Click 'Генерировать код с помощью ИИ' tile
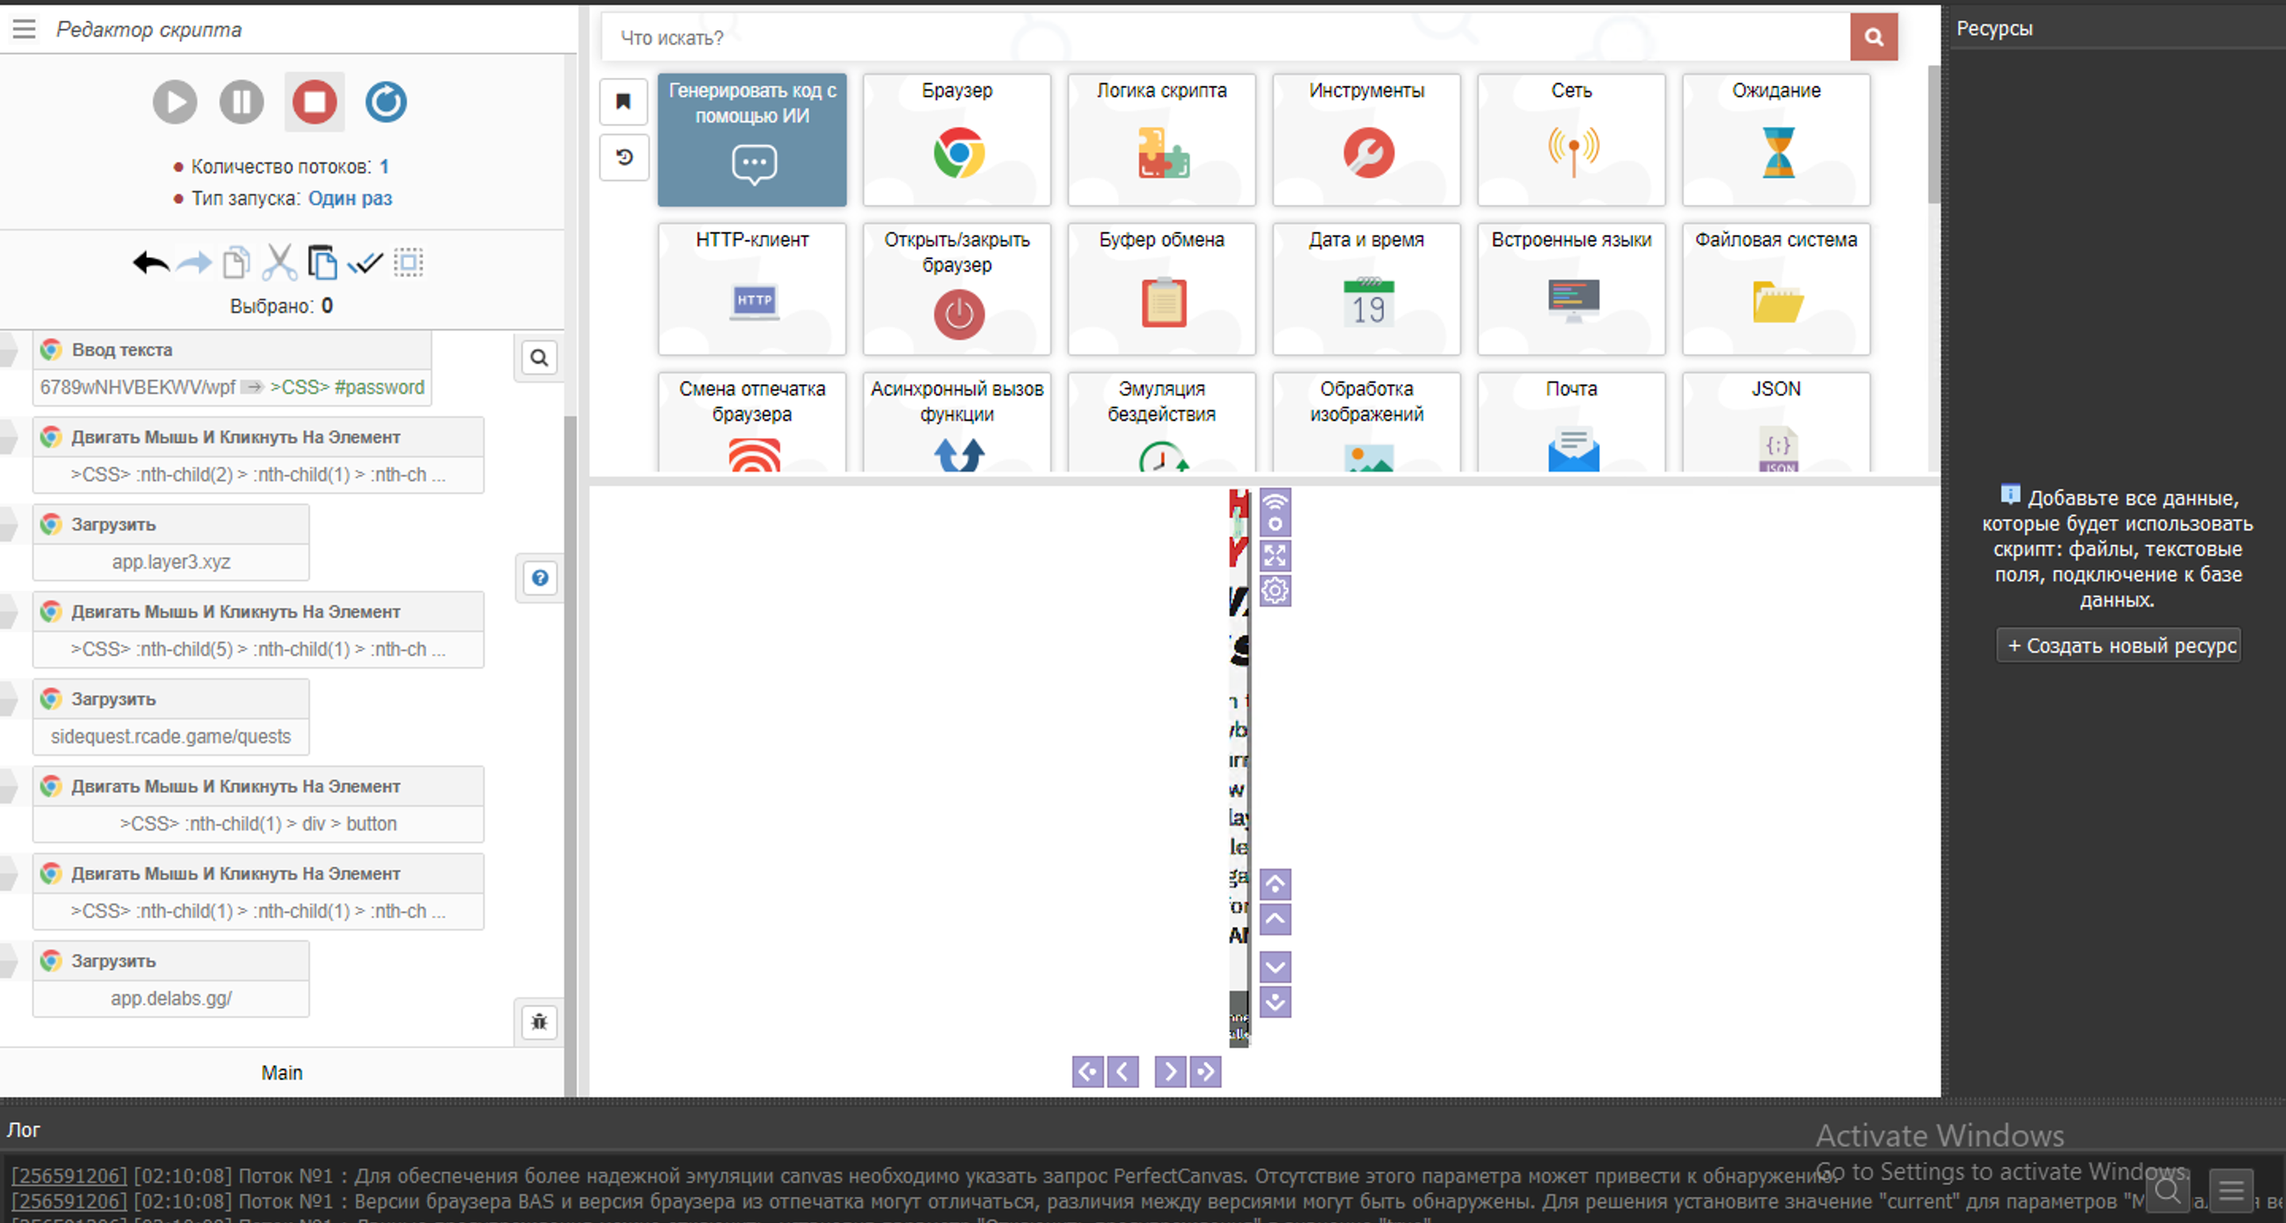 751,139
